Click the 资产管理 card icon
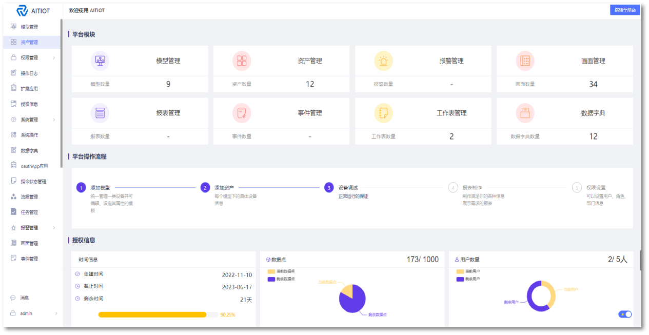The width and height of the screenshot is (649, 335). 242,61
